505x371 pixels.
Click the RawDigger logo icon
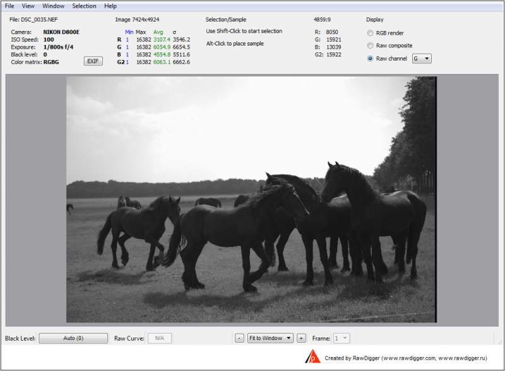tap(312, 356)
